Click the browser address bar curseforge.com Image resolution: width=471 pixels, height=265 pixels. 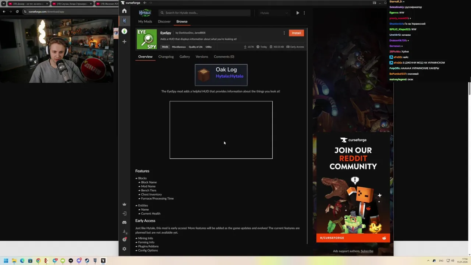click(x=70, y=12)
